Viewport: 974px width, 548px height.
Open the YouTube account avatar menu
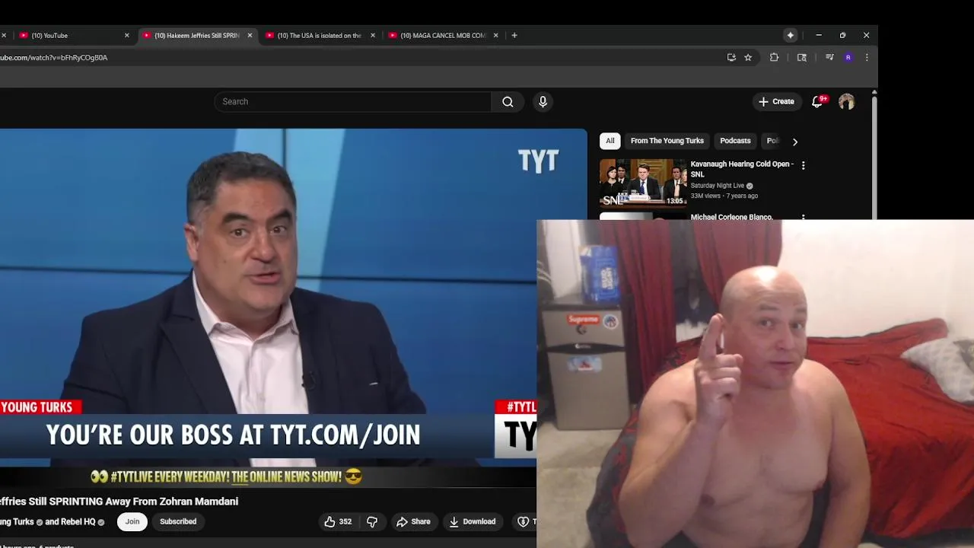(x=846, y=102)
